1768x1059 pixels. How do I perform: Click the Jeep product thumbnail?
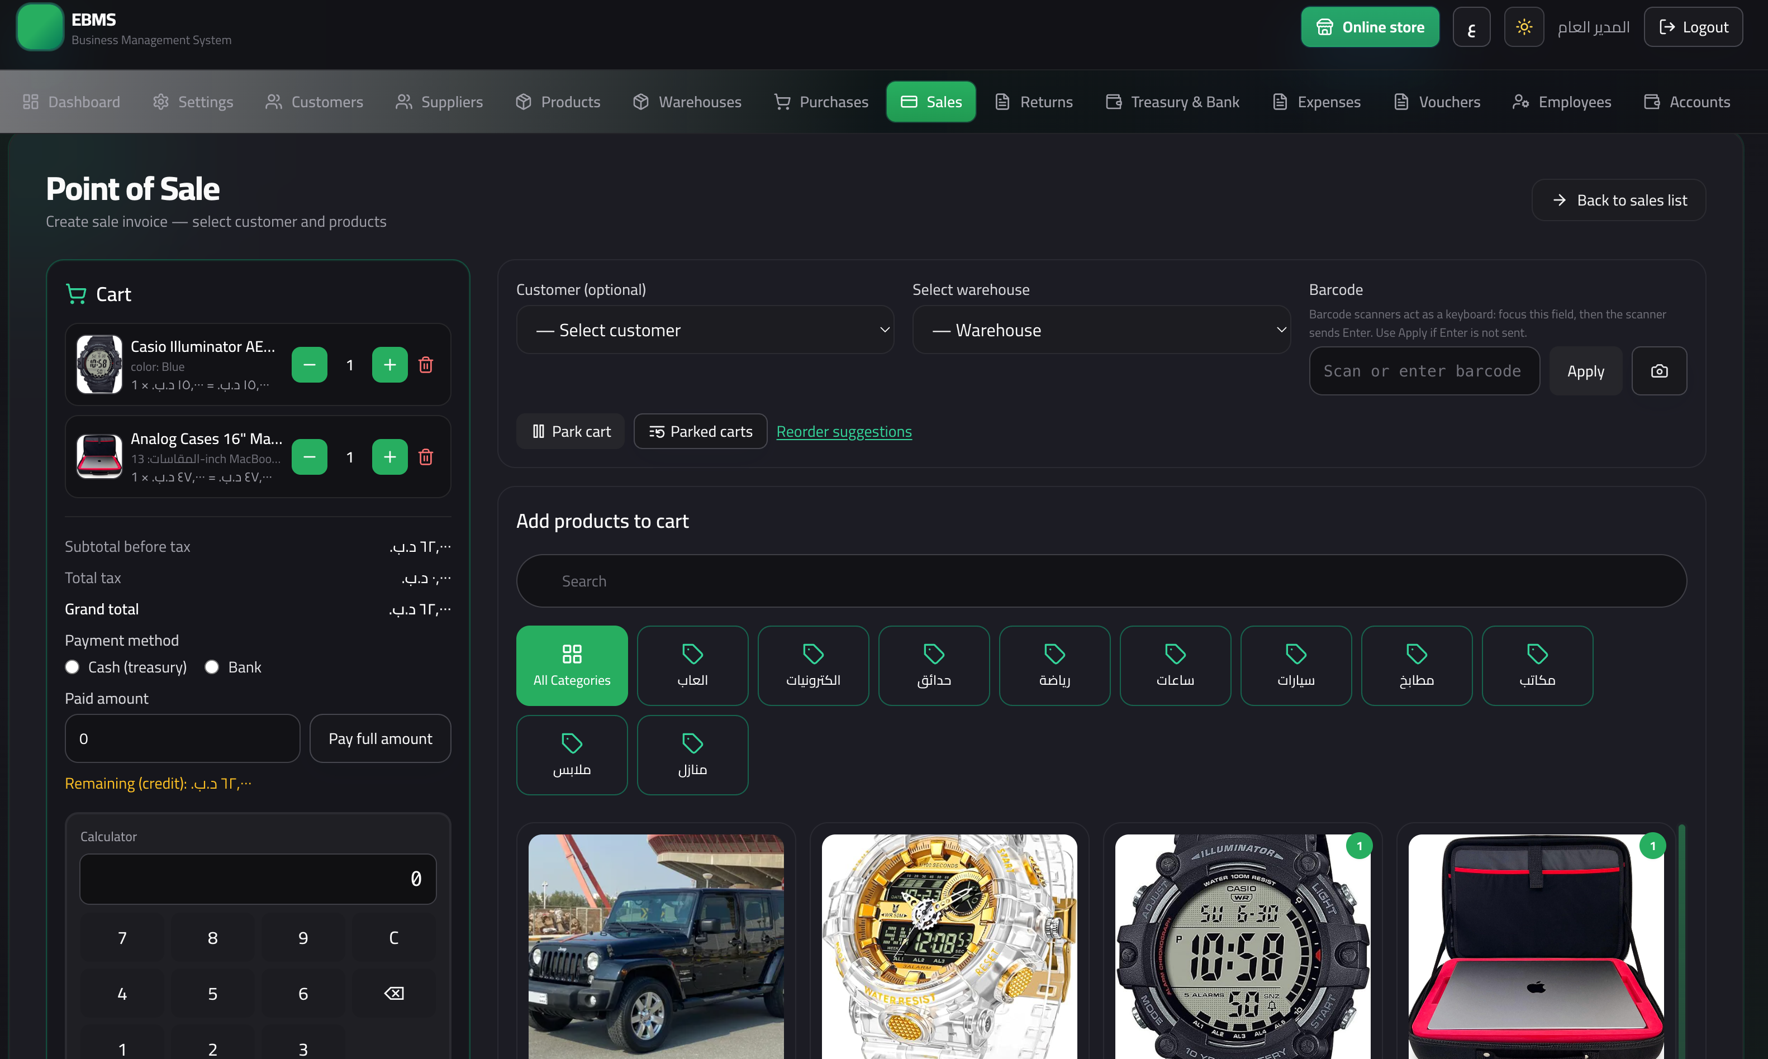click(656, 947)
